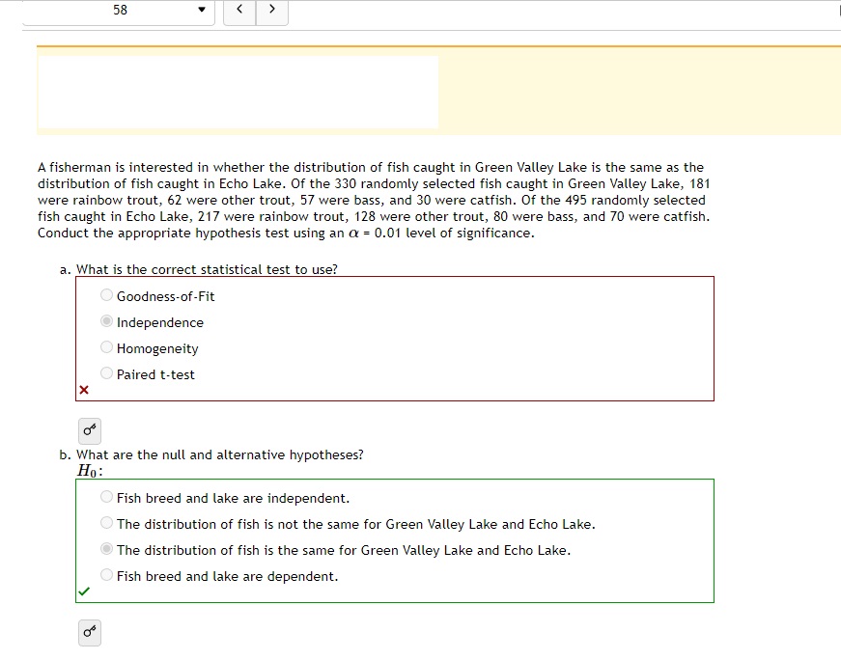This screenshot has height=660, width=841.
Task: Select 'The distribution of fish is not the same'
Action: 106,522
